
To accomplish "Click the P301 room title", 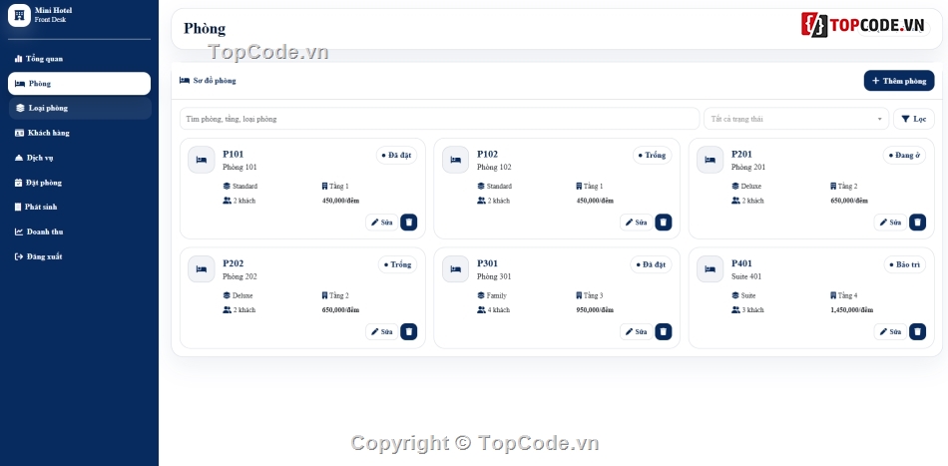I will pyautogui.click(x=488, y=263).
